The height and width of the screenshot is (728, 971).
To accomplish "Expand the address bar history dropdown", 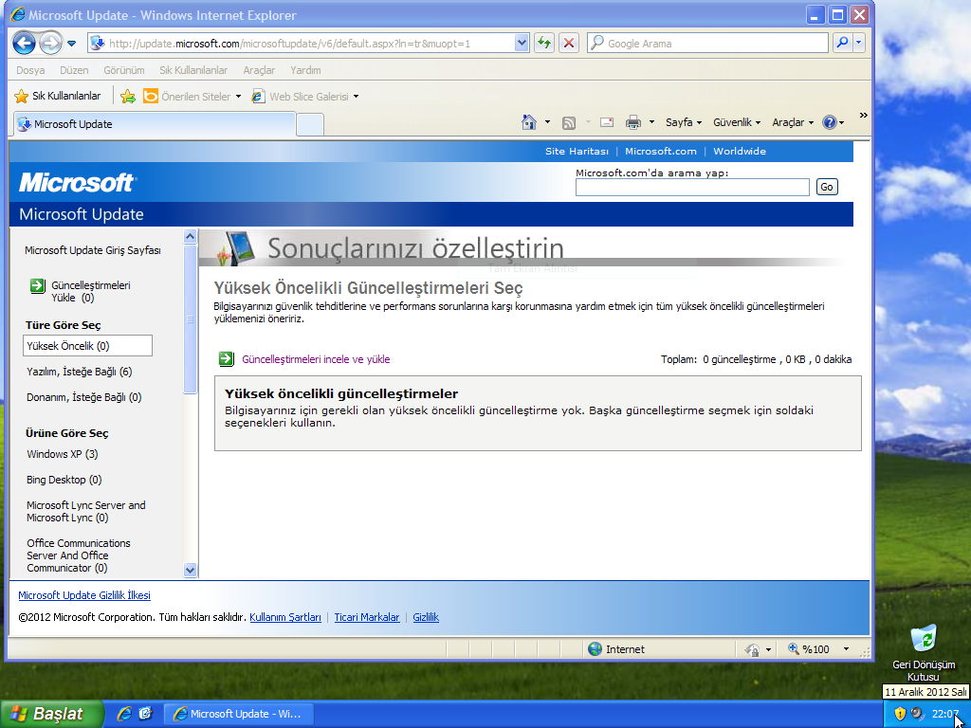I will tap(522, 44).
